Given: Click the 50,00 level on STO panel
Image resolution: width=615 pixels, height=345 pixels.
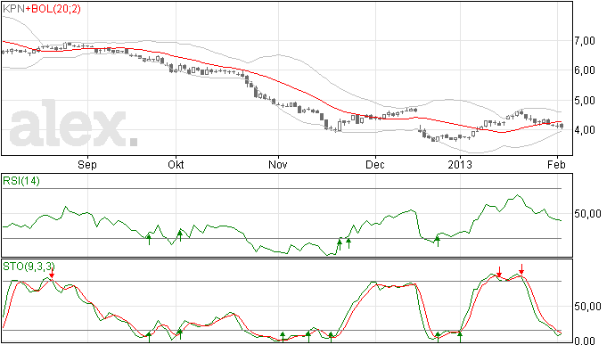Looking at the screenshot, I should (x=587, y=306).
